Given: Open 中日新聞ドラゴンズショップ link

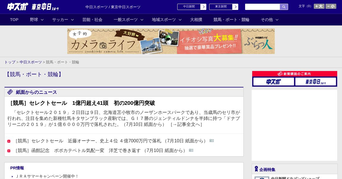Looking at the screenshot, I should [295, 178].
